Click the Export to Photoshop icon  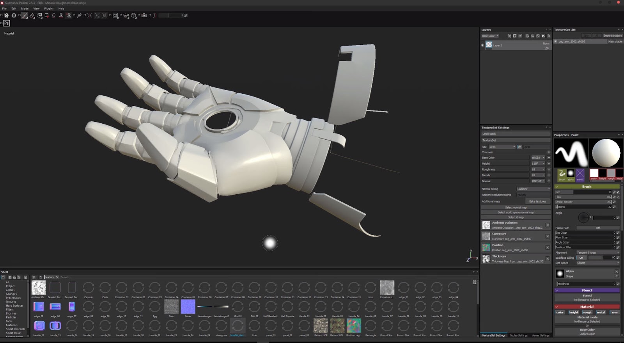tap(6, 23)
